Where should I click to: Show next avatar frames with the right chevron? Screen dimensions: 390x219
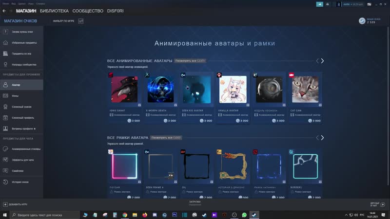[322, 138]
